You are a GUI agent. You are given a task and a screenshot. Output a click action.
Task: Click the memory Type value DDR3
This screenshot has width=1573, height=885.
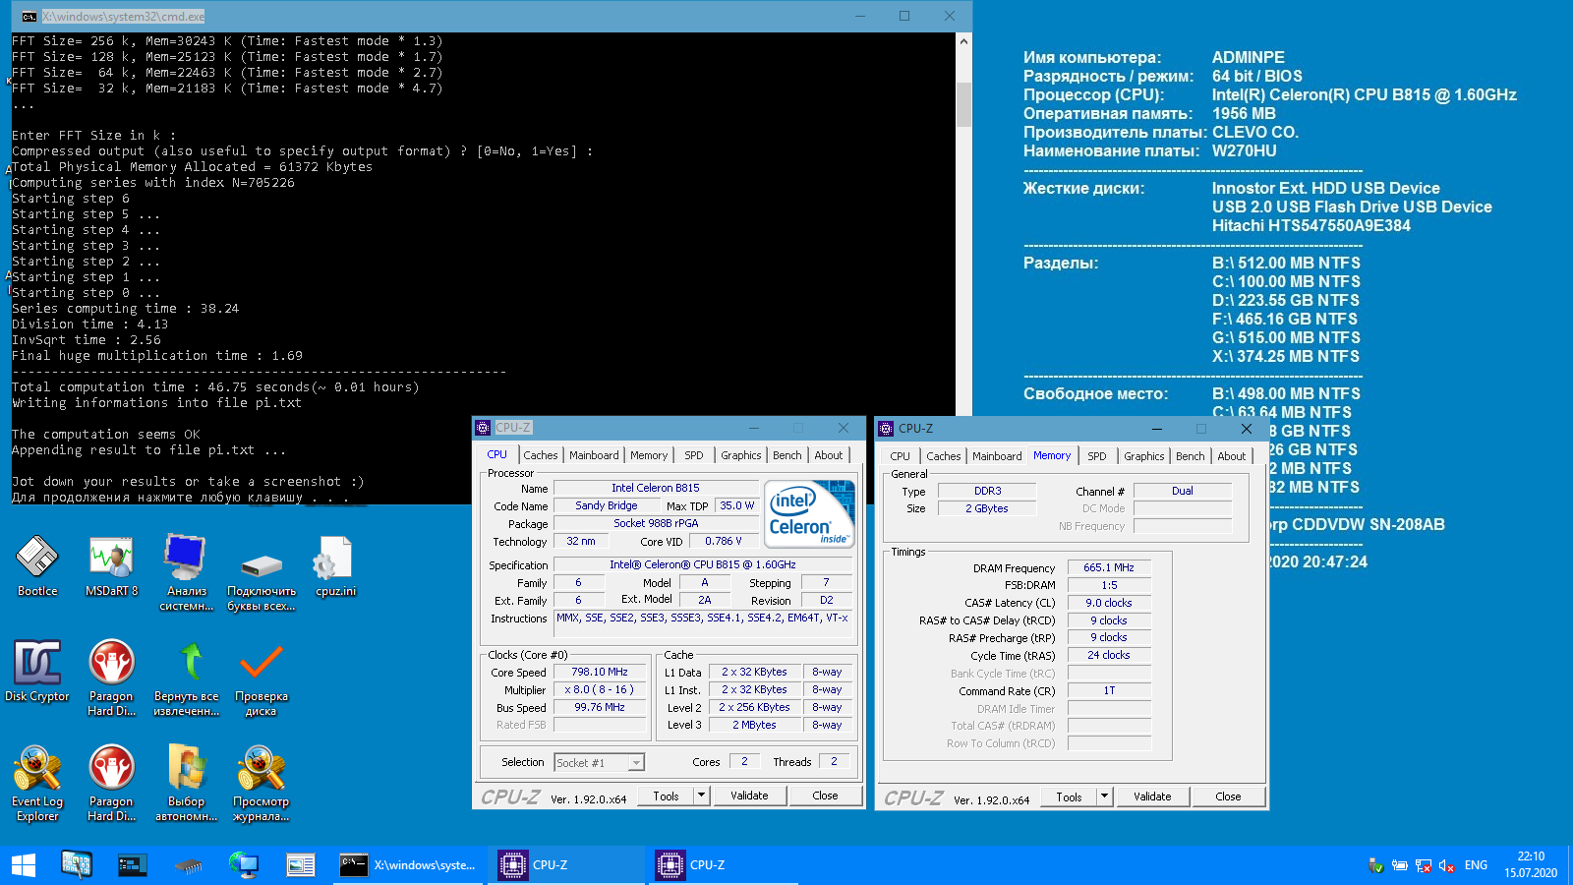[x=988, y=491]
